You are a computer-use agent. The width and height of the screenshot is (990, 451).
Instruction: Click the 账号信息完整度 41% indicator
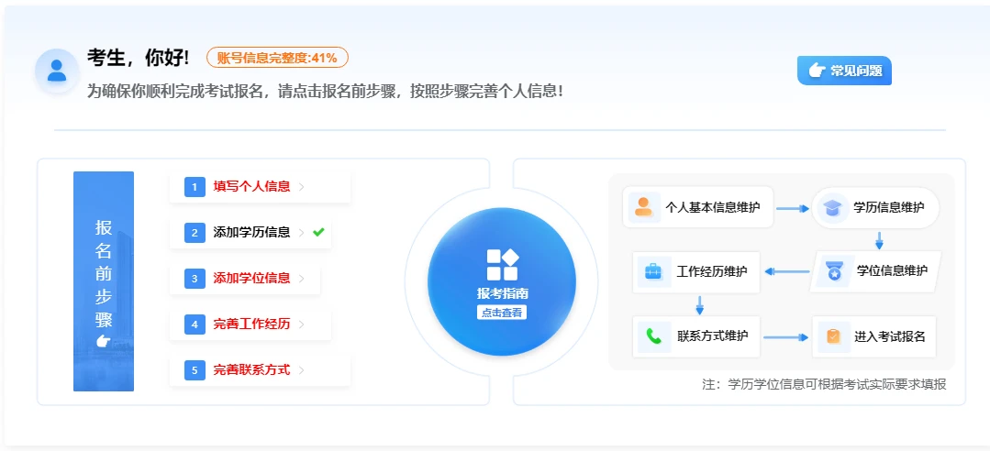(x=277, y=58)
